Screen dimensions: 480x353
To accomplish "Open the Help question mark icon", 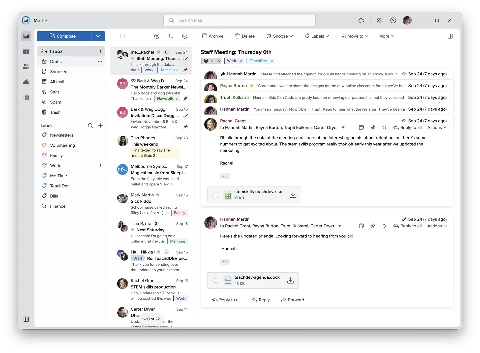I will click(393, 20).
